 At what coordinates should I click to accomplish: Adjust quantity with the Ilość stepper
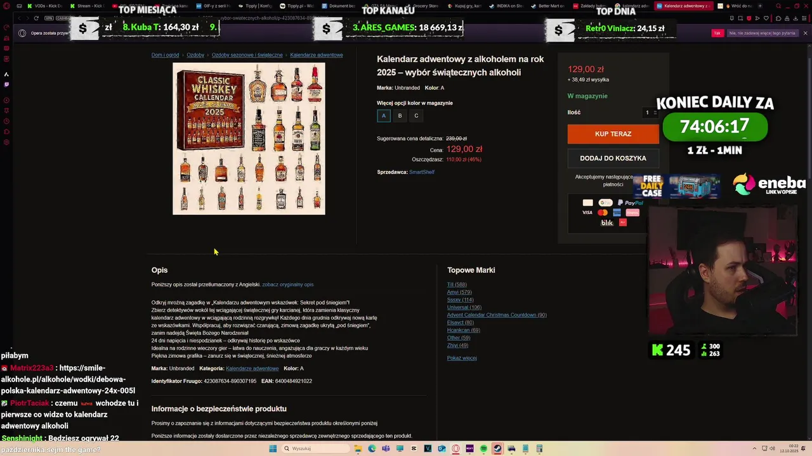[x=651, y=112]
